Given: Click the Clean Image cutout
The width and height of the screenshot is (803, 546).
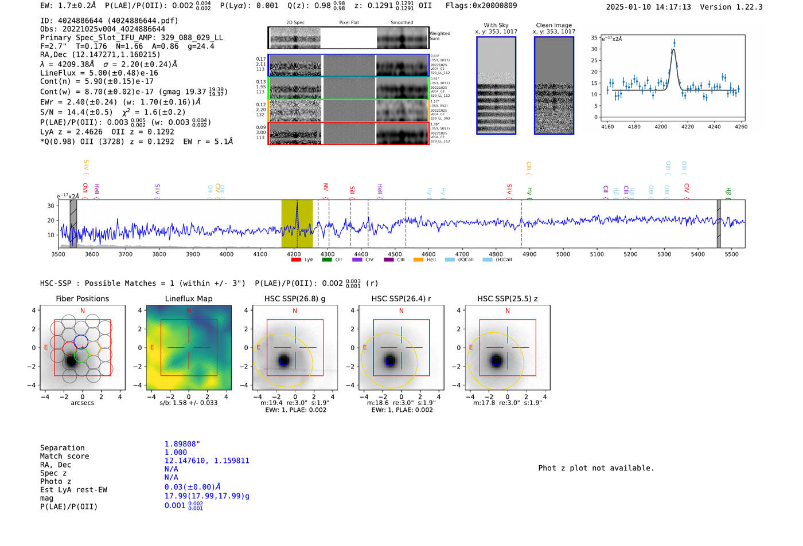Looking at the screenshot, I should point(554,85).
